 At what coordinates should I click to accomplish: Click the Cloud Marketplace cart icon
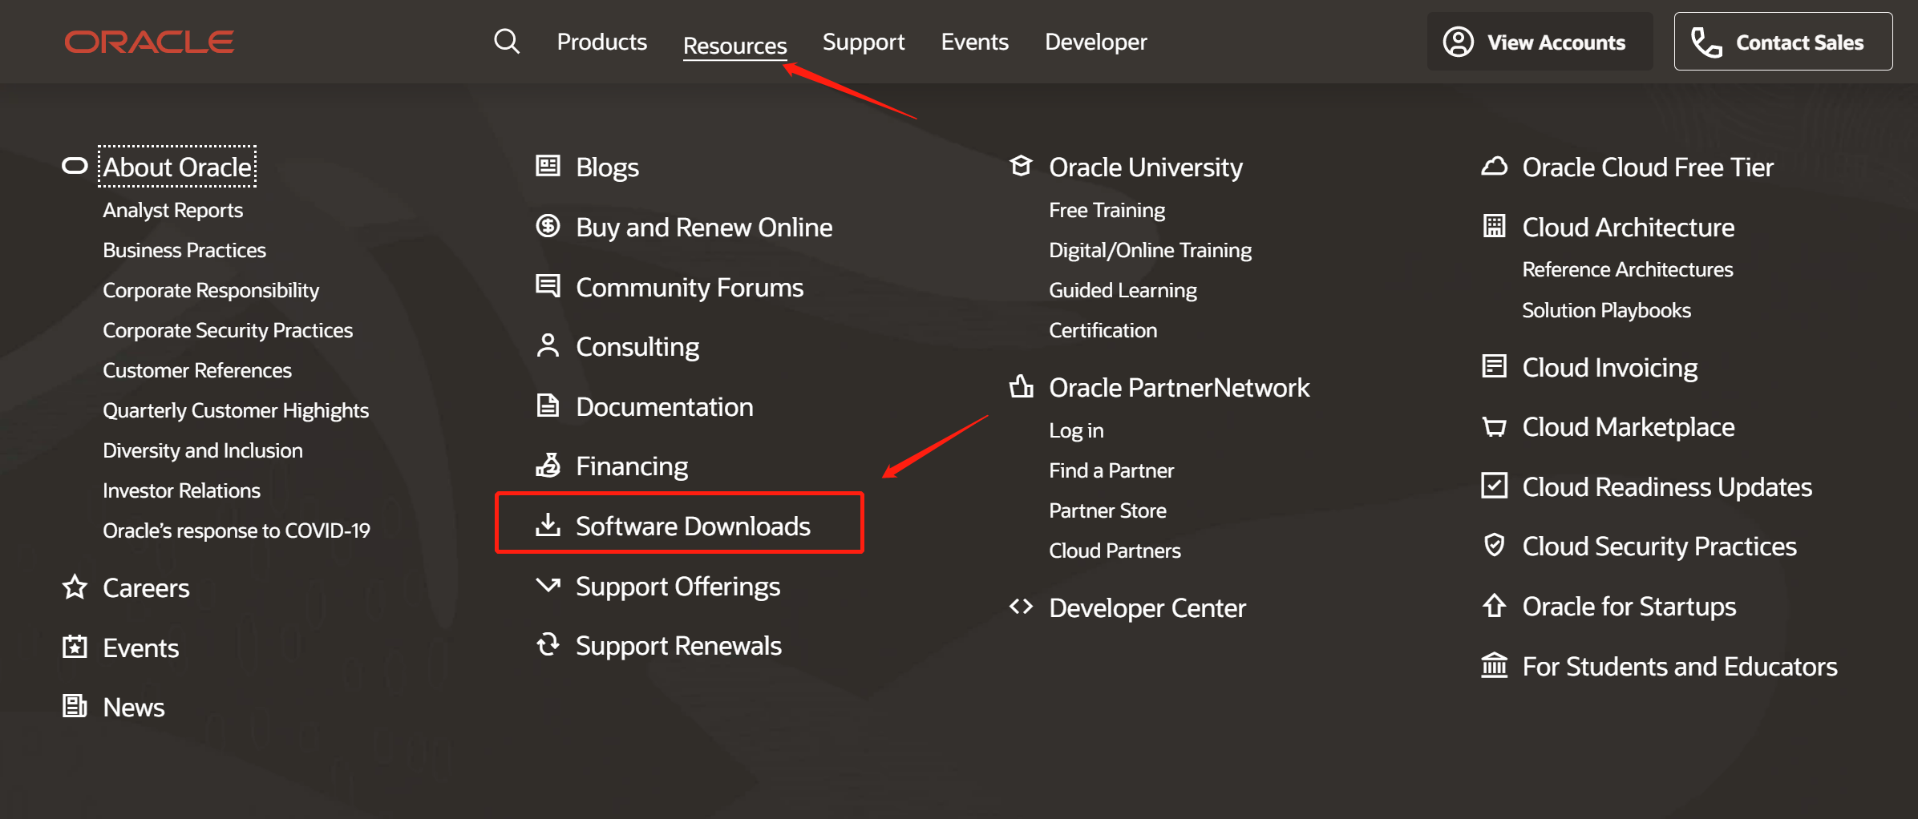coord(1494,426)
